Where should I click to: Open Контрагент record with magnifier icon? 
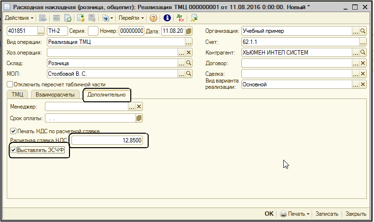click(x=363, y=52)
